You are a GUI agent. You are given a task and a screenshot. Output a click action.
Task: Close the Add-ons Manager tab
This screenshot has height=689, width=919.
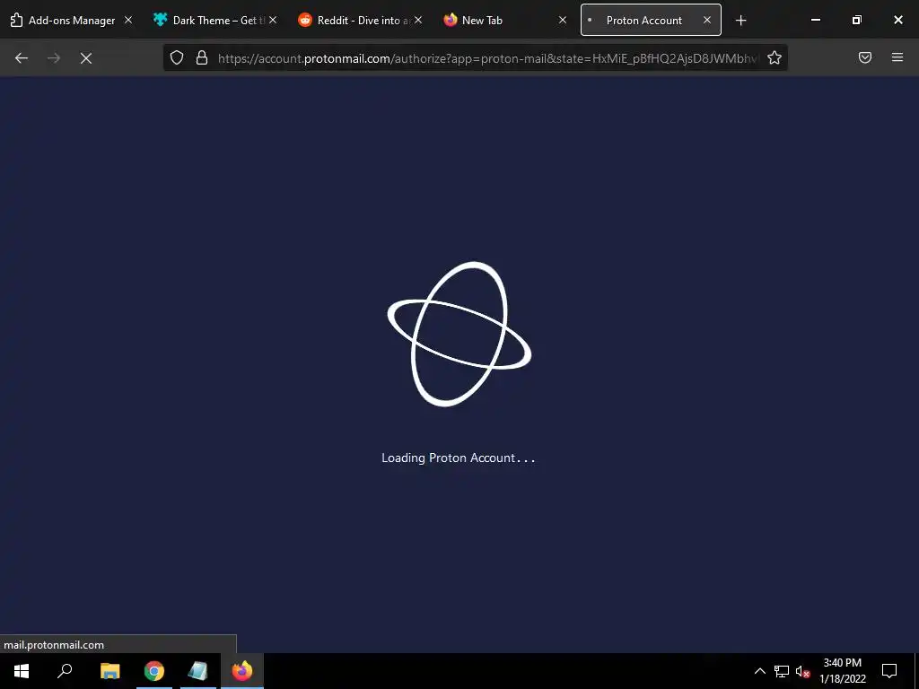pyautogui.click(x=128, y=20)
